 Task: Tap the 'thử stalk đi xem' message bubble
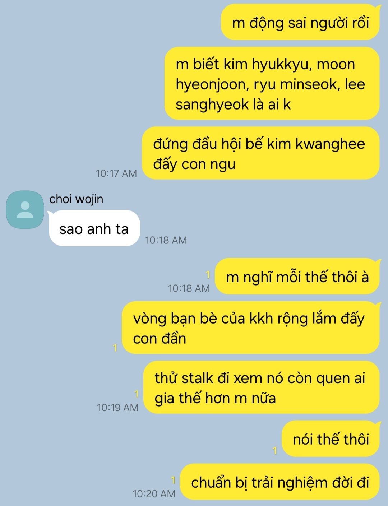(x=262, y=387)
